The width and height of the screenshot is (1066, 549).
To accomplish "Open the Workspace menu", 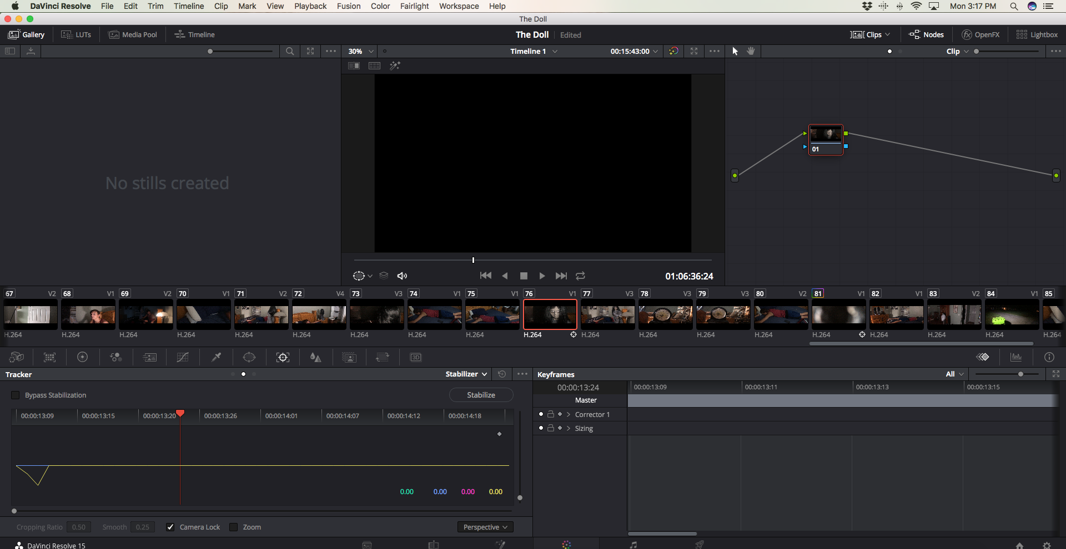I will pyautogui.click(x=459, y=6).
